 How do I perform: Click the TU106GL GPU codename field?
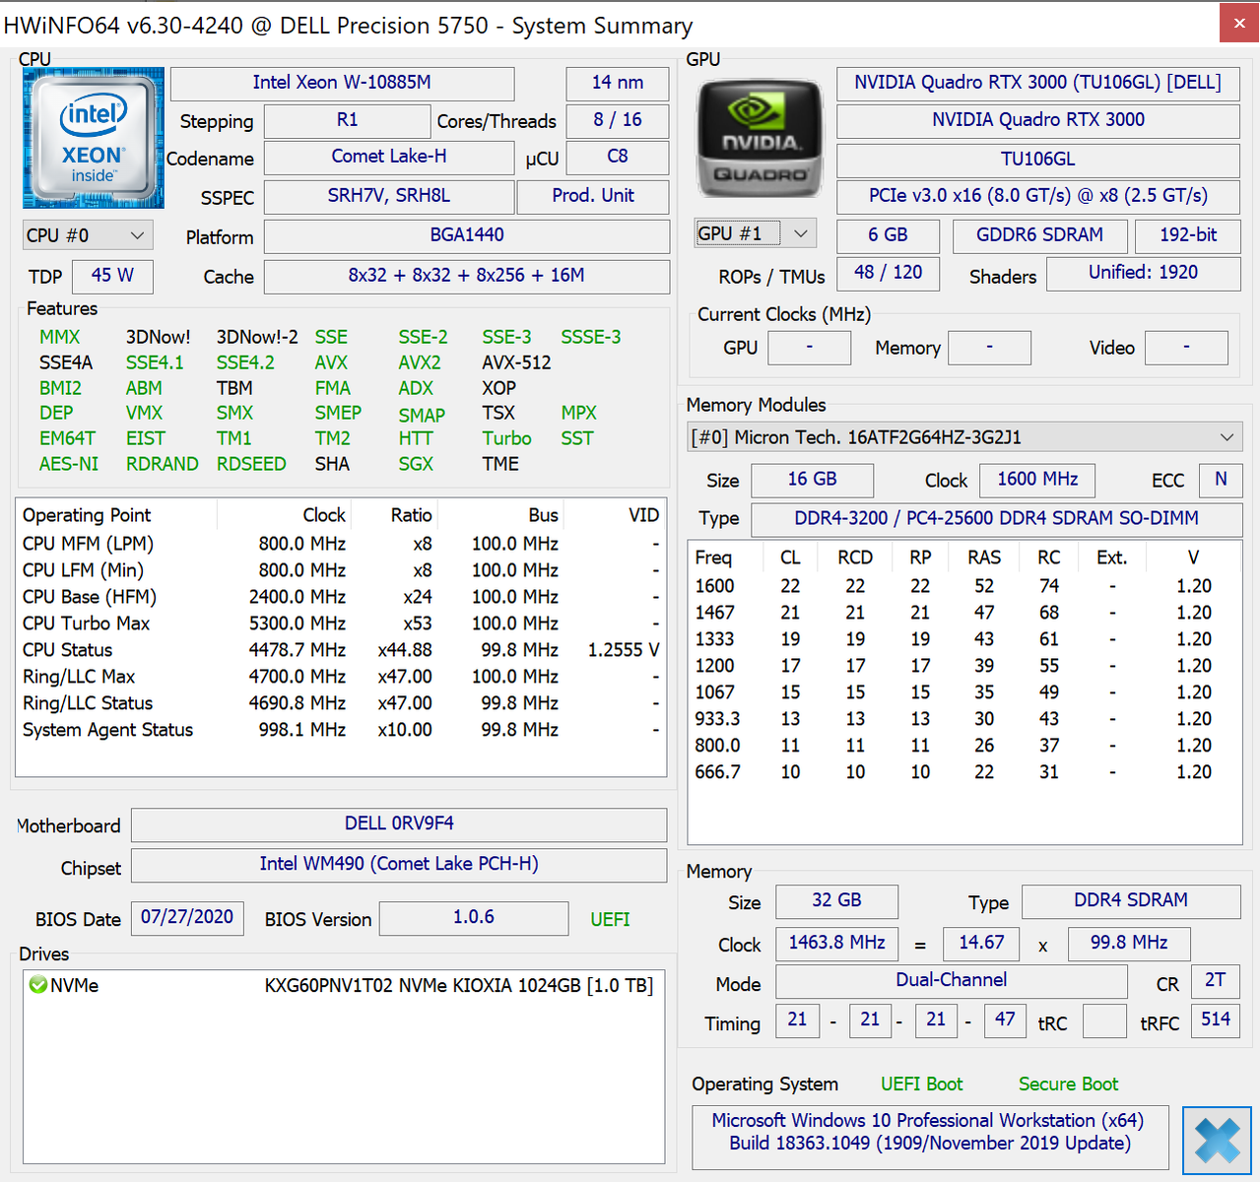pos(1038,160)
